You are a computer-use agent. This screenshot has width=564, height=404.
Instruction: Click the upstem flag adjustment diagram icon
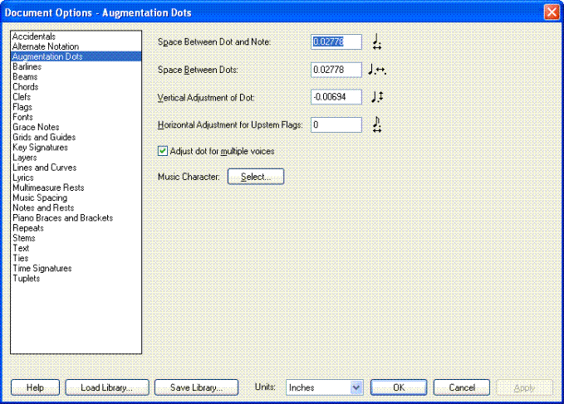(x=377, y=124)
